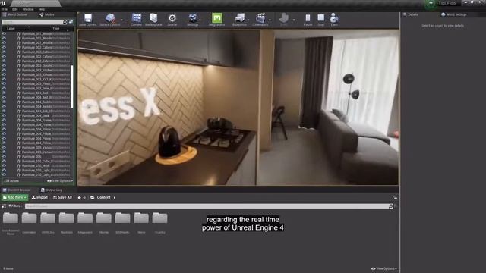Image resolution: width=486 pixels, height=273 pixels.
Task: Click the Save Current toolbar icon
Action: [x=88, y=18]
